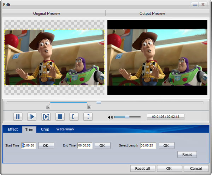Cancel the Edit dialog

tap(196, 169)
